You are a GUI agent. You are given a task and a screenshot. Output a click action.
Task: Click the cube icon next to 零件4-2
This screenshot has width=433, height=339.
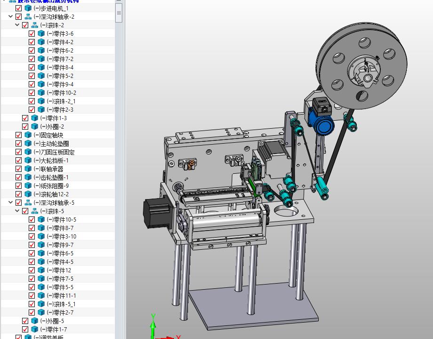41,42
